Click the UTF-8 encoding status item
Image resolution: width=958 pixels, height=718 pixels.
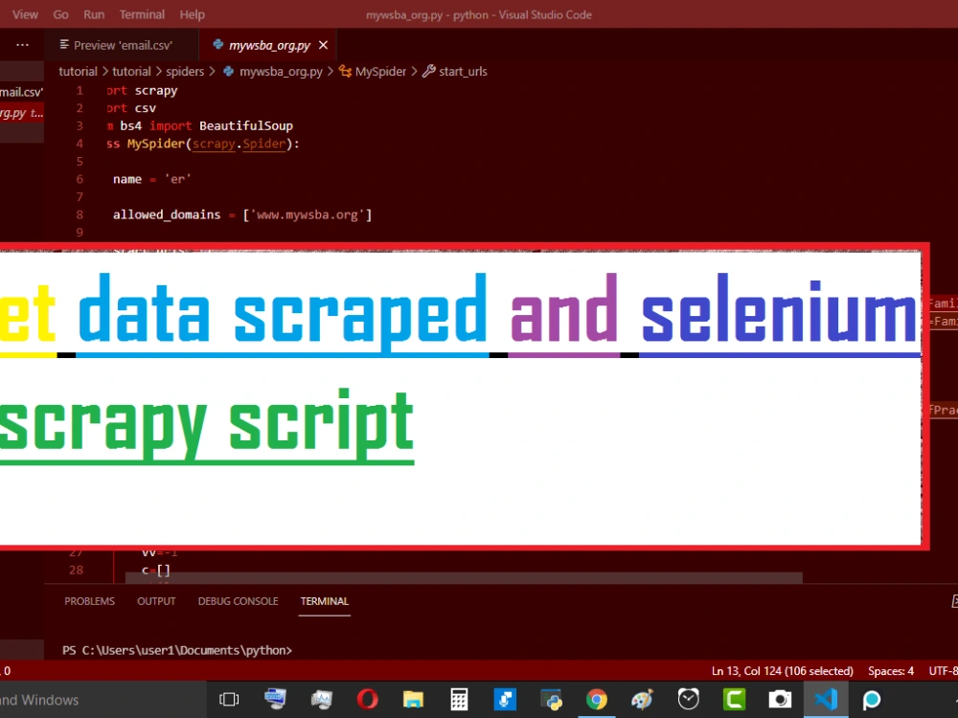pos(943,671)
